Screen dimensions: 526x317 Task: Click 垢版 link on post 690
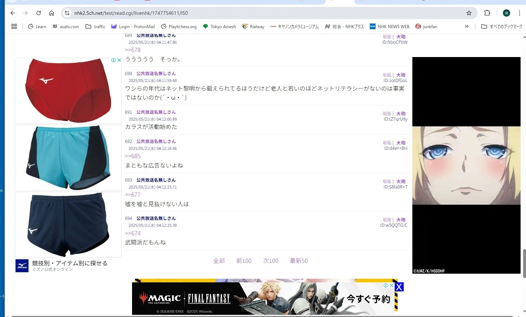pyautogui.click(x=387, y=75)
